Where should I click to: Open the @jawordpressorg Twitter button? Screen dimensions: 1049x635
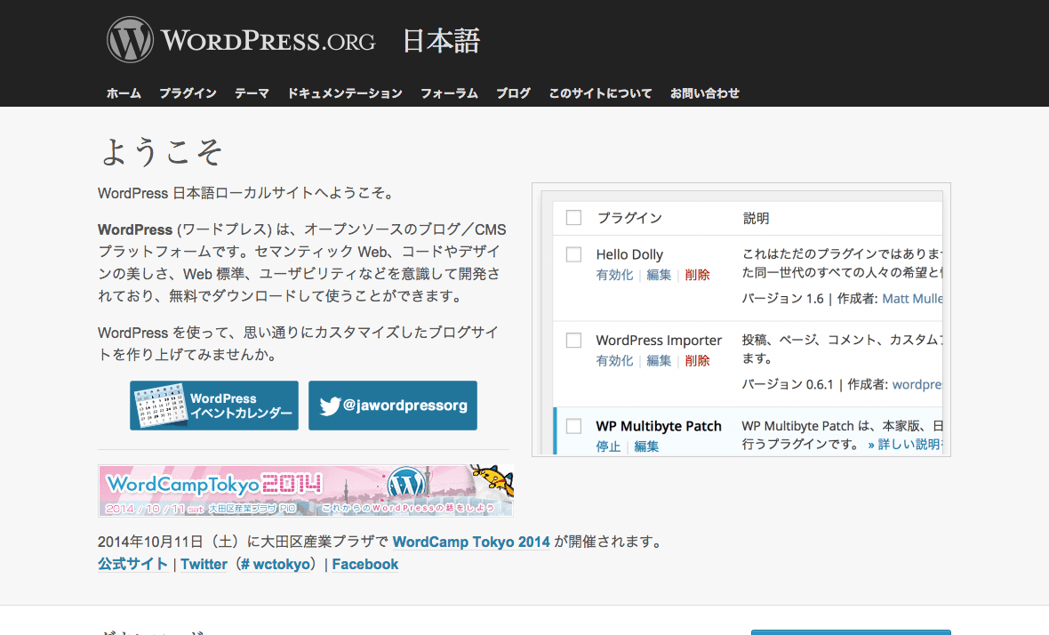coord(393,406)
